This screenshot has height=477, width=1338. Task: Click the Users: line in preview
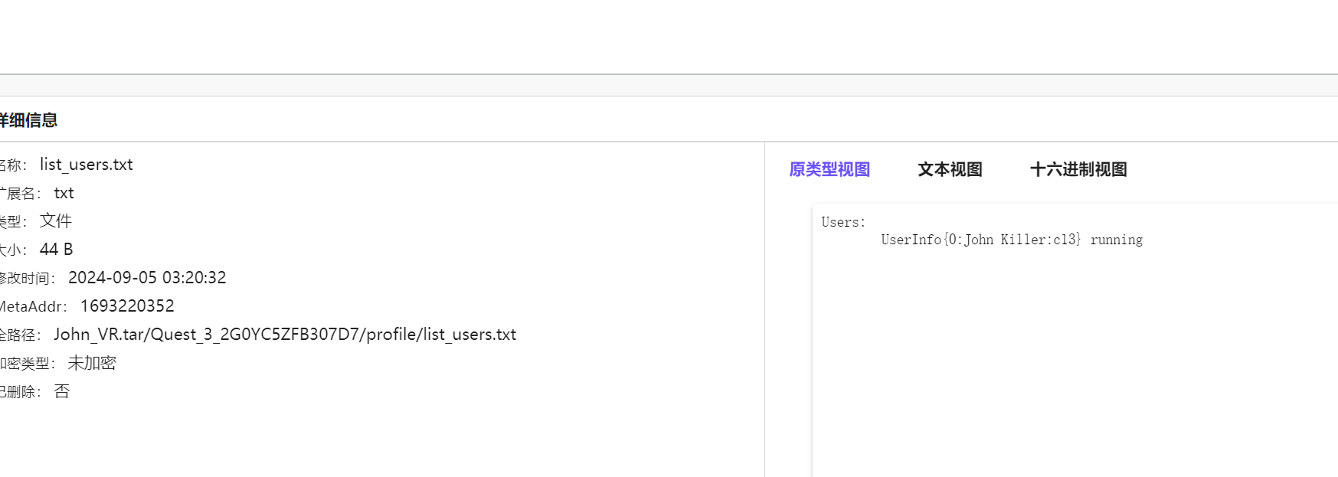pyautogui.click(x=843, y=222)
